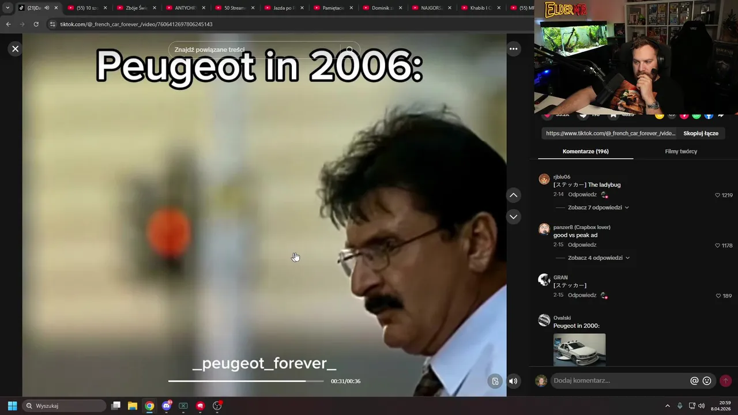The height and width of the screenshot is (415, 738).
Task: Switch to Komentarze (196) tab
Action: (585, 152)
